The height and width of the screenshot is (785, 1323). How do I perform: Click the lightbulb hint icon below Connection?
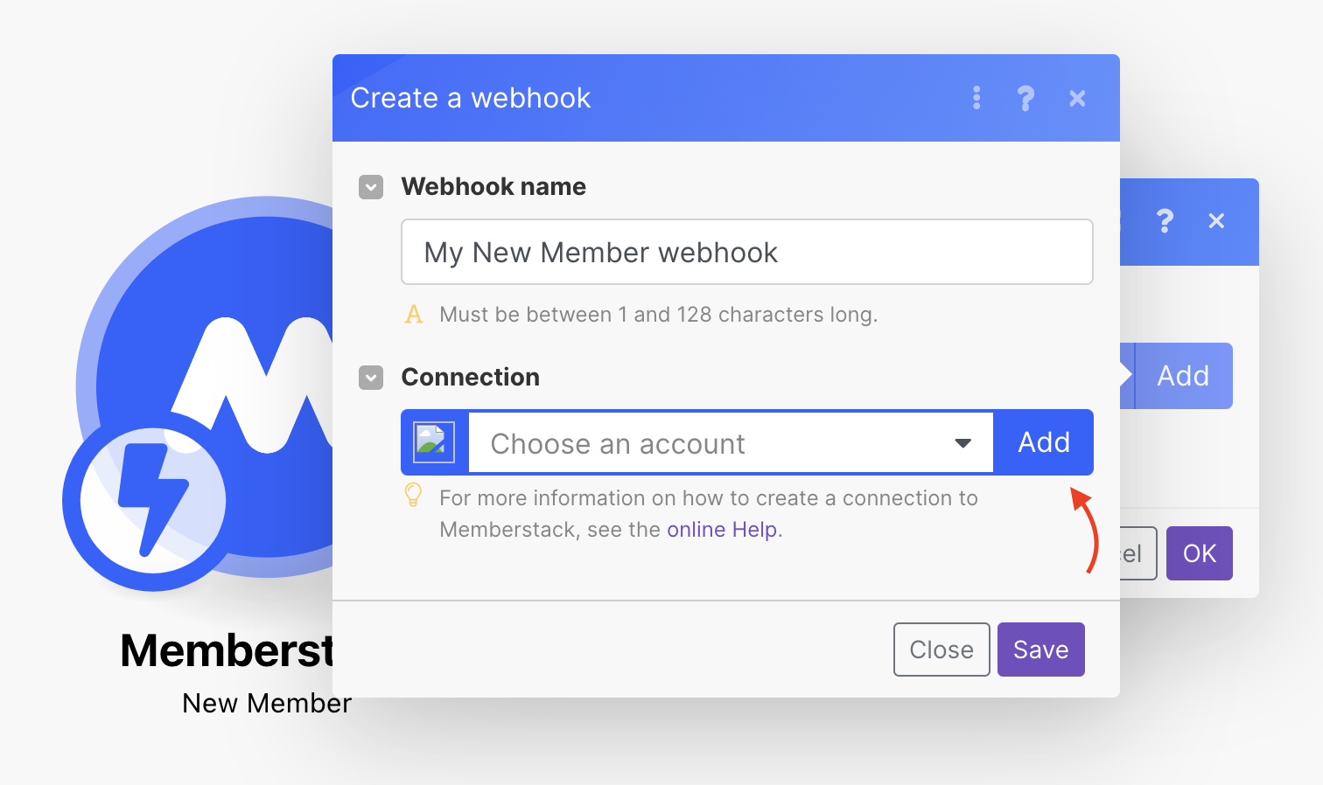point(413,496)
